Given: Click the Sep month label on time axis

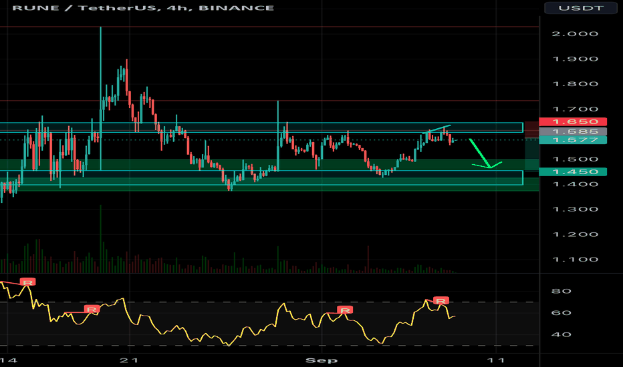Looking at the screenshot, I should [x=322, y=360].
